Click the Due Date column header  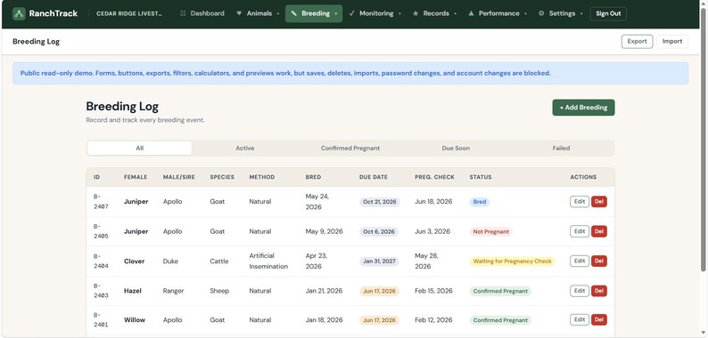pyautogui.click(x=374, y=177)
